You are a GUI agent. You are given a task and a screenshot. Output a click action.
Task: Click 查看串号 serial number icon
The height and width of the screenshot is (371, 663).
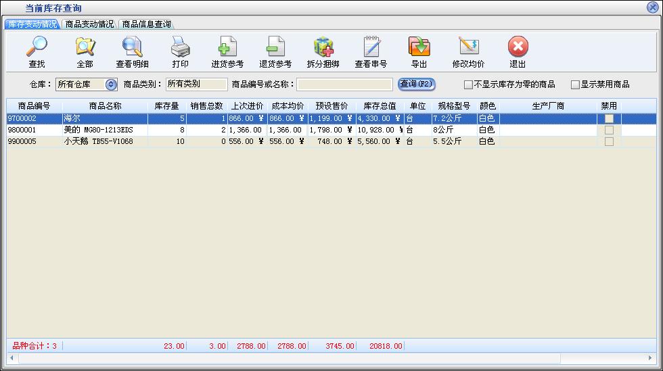[x=371, y=47]
